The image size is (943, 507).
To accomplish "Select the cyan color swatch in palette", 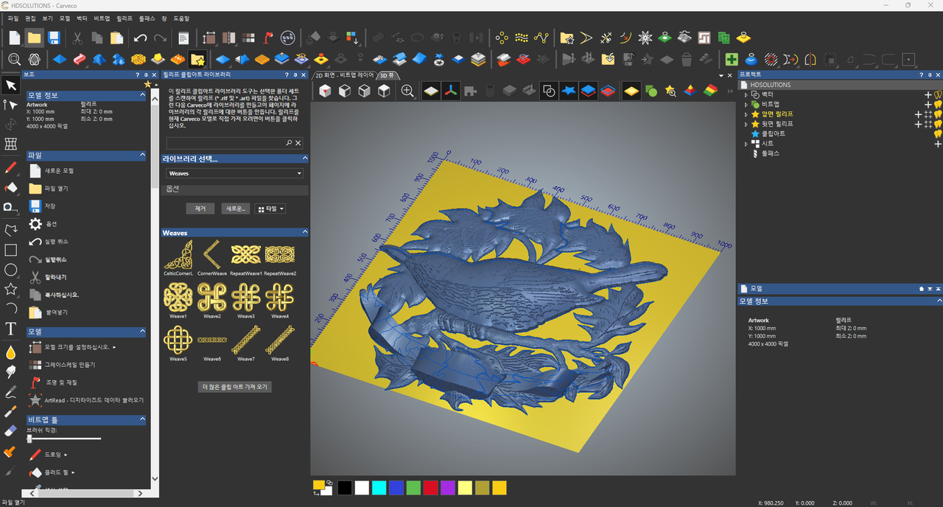I will [379, 488].
